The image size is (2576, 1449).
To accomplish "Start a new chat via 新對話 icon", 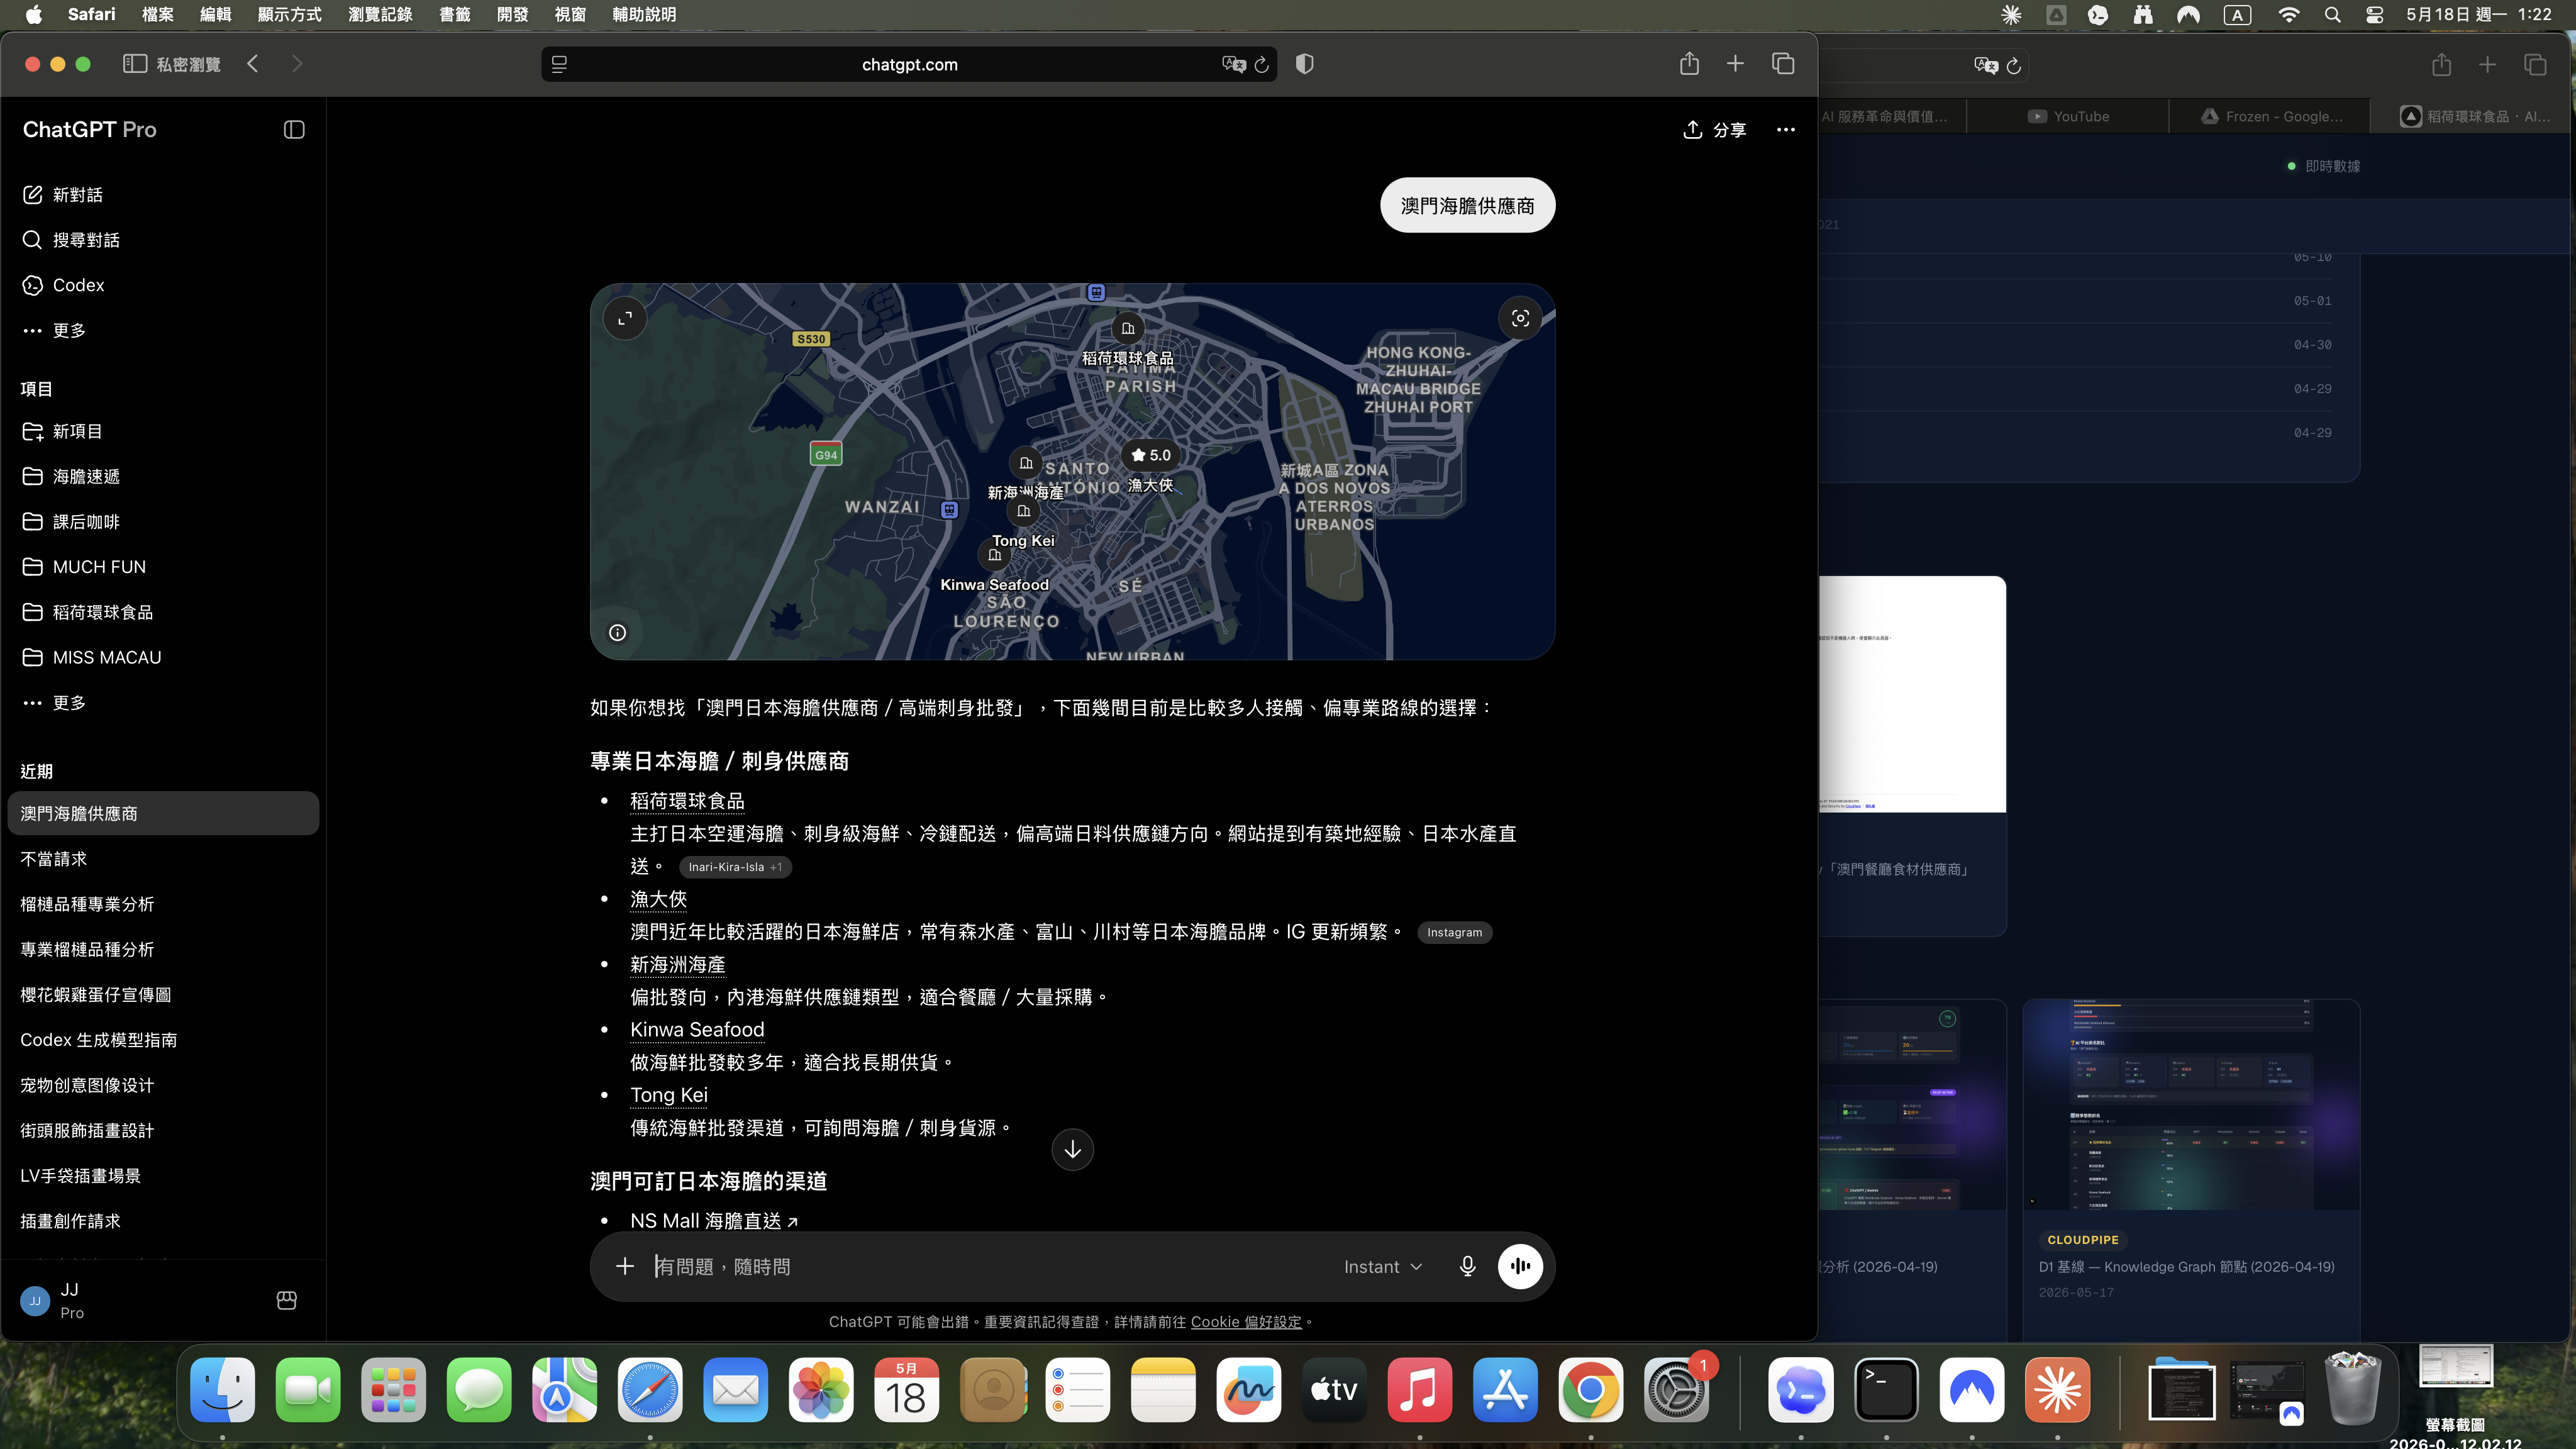I will tap(32, 194).
